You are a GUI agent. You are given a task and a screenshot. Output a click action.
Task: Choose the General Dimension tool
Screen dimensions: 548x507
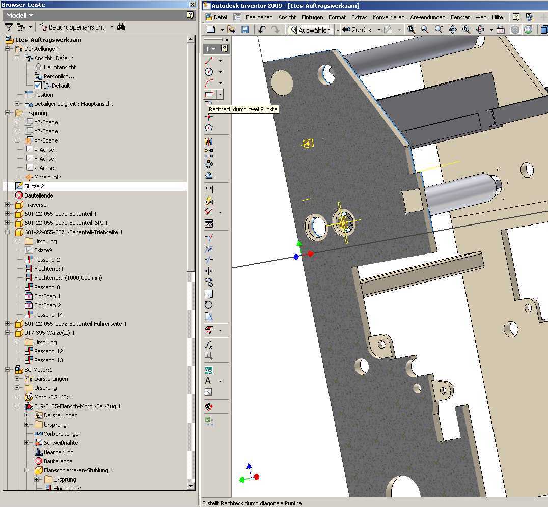[x=209, y=189]
